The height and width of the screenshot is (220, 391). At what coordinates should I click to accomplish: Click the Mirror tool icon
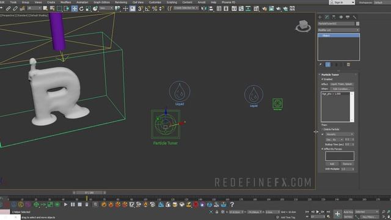[204, 9]
